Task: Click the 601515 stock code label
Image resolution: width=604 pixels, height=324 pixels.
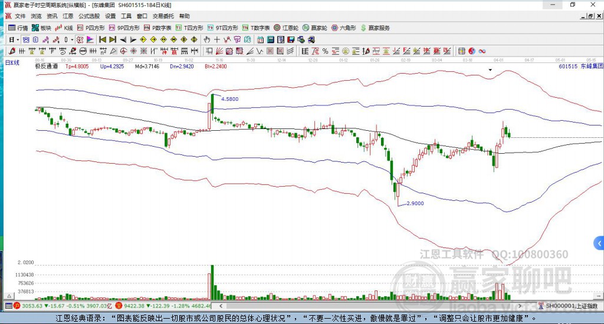Action: coord(568,66)
